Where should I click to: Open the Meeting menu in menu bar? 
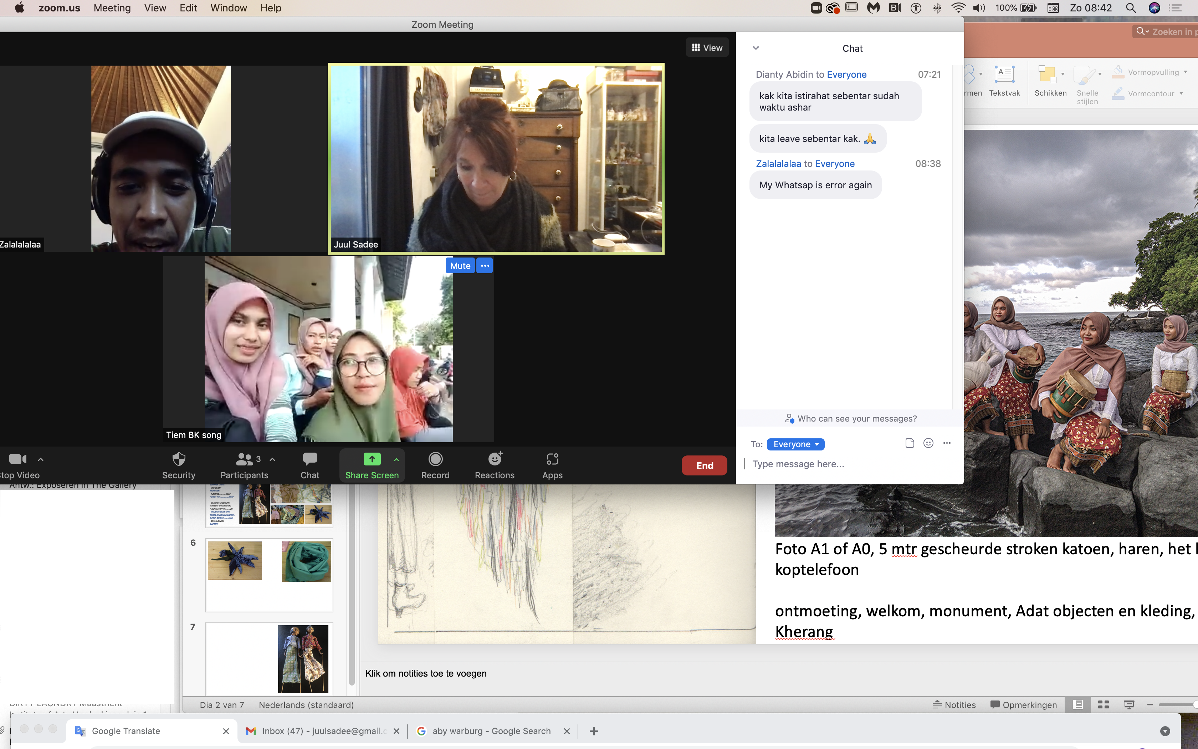[x=112, y=8]
